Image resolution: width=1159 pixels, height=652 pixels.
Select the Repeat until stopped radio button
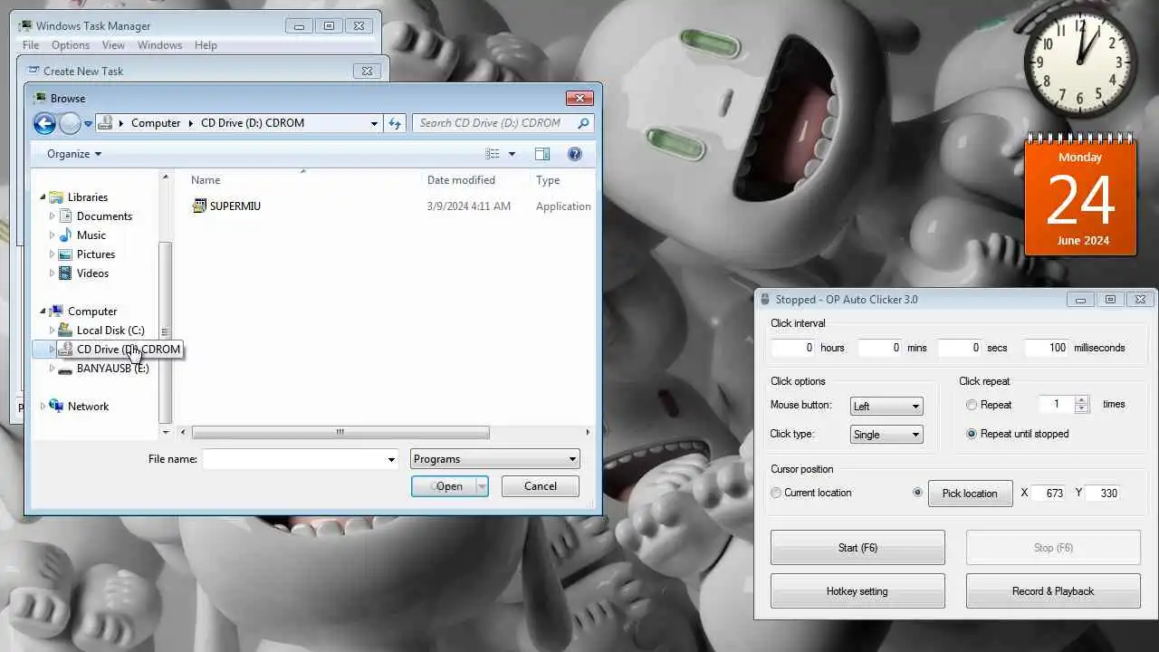tap(972, 434)
